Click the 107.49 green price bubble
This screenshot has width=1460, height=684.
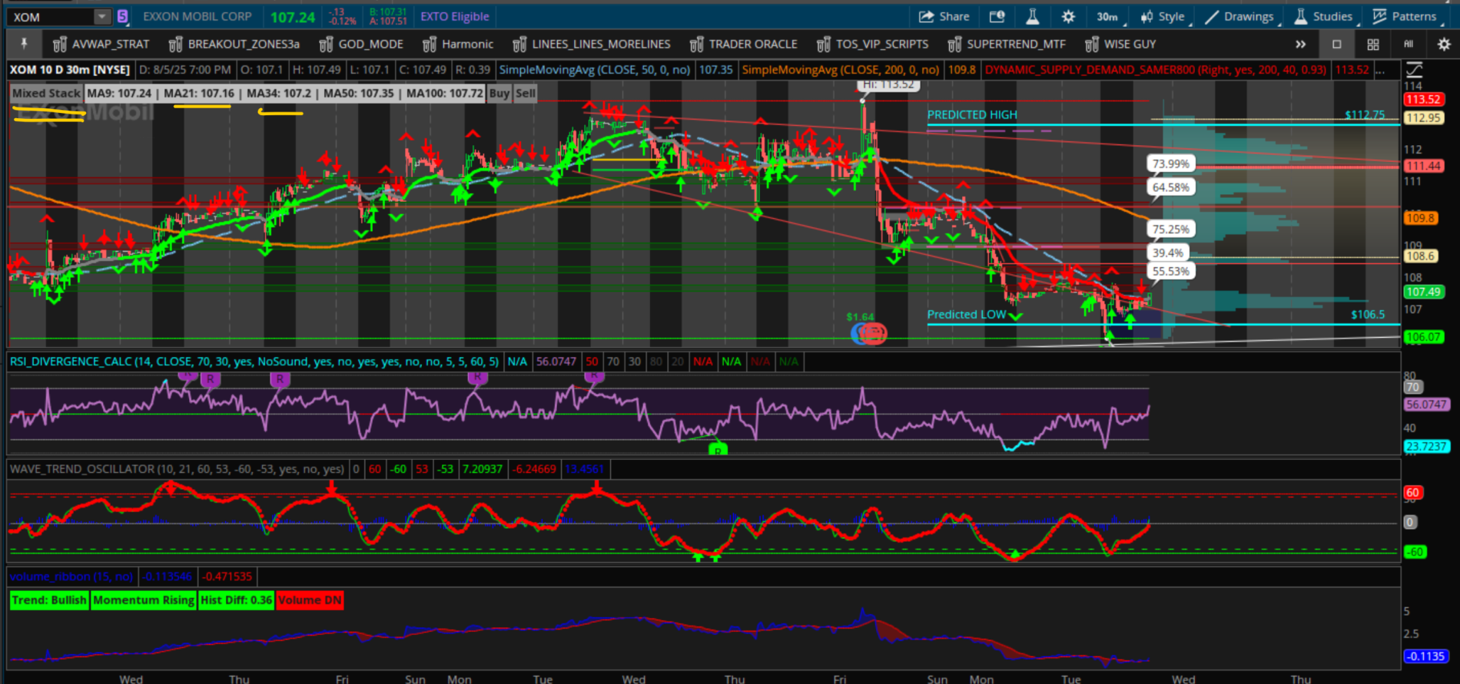(x=1423, y=292)
